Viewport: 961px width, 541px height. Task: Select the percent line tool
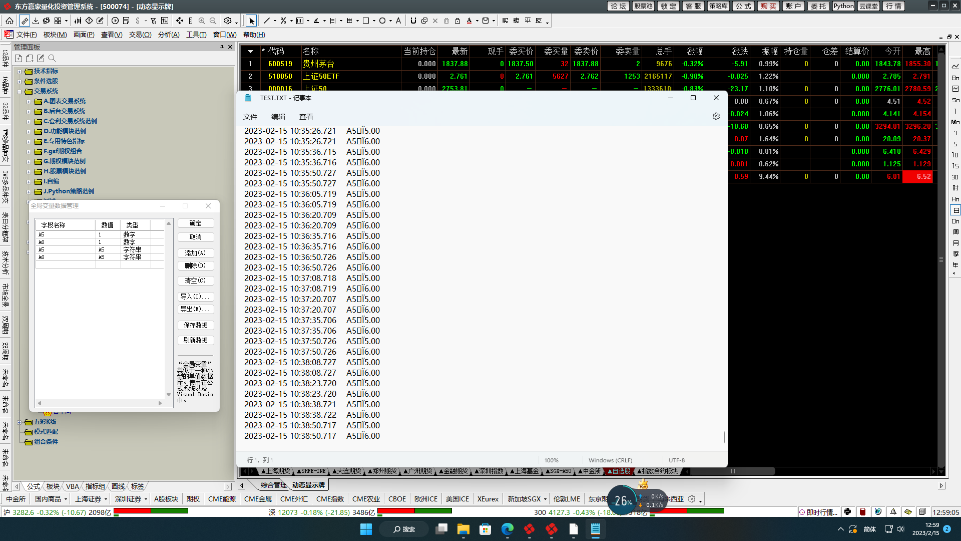[x=283, y=21]
